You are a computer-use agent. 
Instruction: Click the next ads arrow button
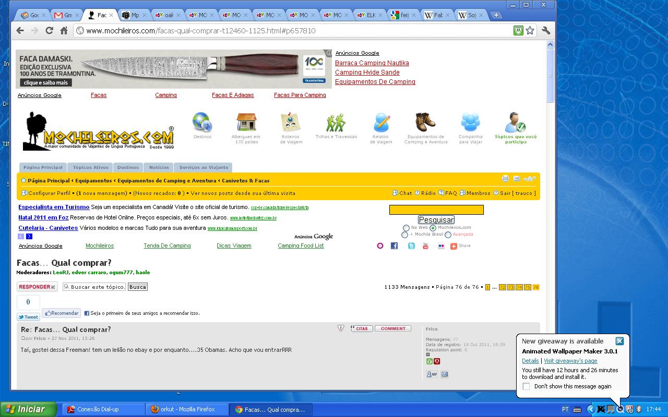coord(29,237)
